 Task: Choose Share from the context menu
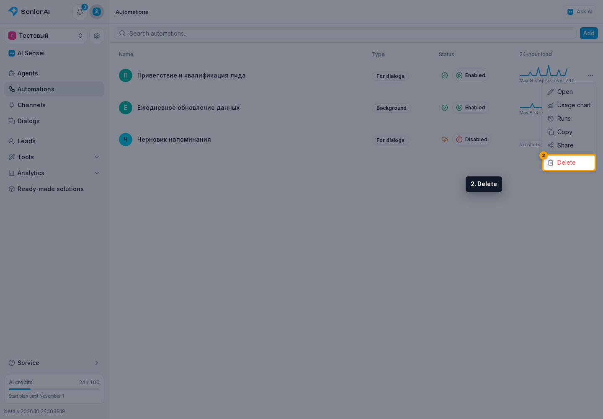pyautogui.click(x=569, y=145)
